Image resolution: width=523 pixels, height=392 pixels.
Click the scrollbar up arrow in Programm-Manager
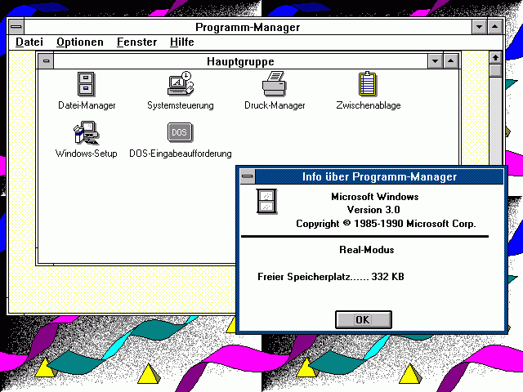coord(495,58)
